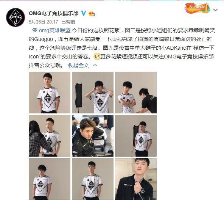Open sixth photo of player with glasses near softbox
The width and height of the screenshot is (224, 201).
pyautogui.click(x=136, y=136)
